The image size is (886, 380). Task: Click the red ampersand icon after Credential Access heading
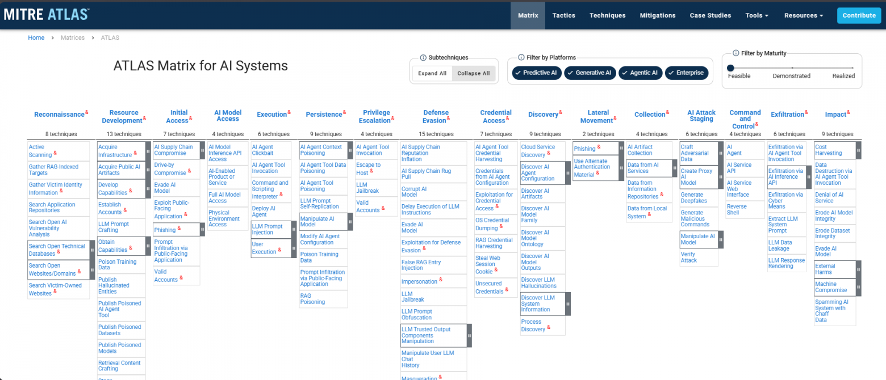point(508,119)
